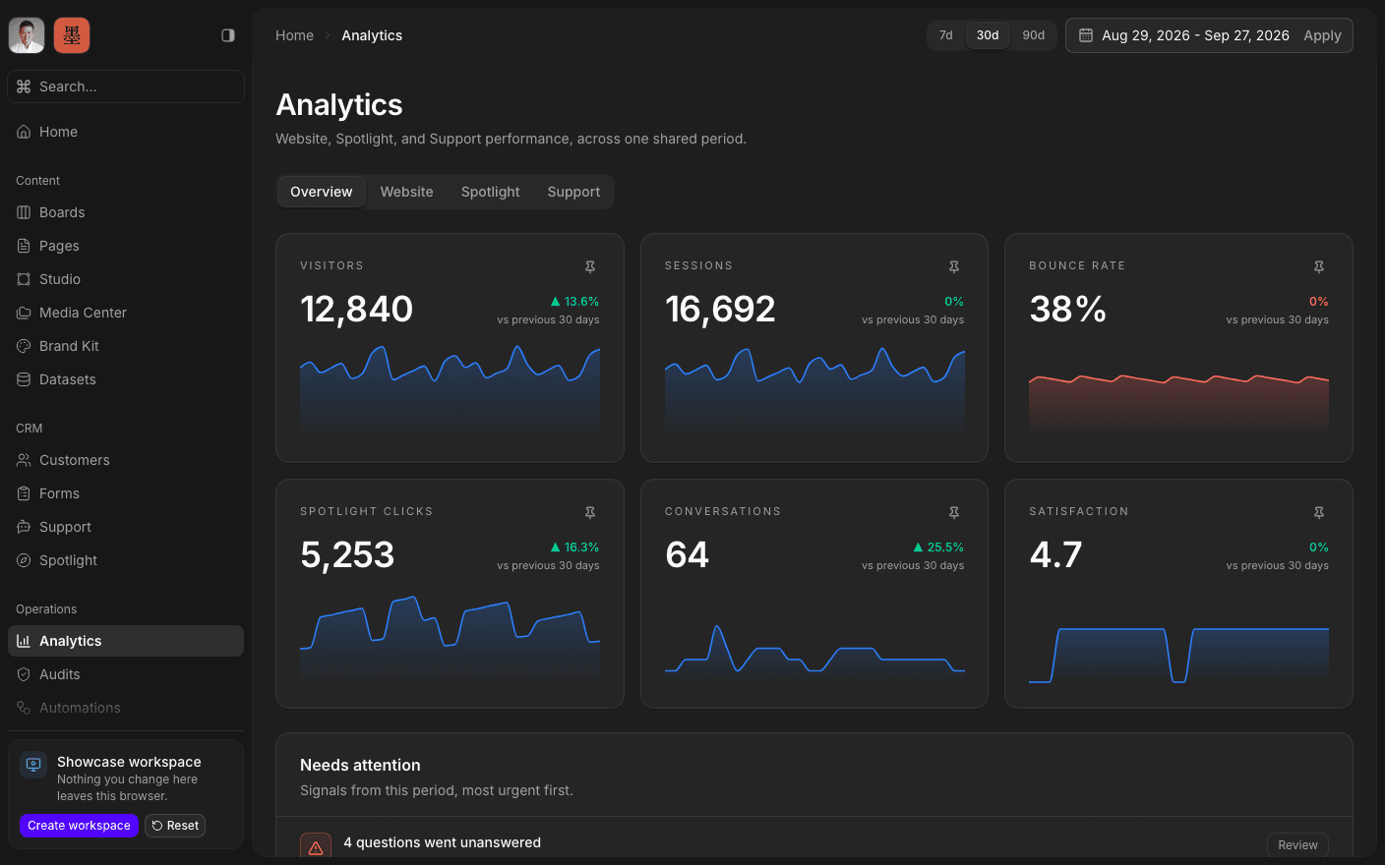This screenshot has height=865, width=1385.
Task: Select the 90d time range
Action: 1034,35
